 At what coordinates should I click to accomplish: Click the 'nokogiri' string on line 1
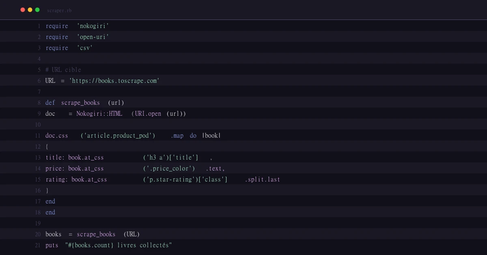click(x=93, y=26)
